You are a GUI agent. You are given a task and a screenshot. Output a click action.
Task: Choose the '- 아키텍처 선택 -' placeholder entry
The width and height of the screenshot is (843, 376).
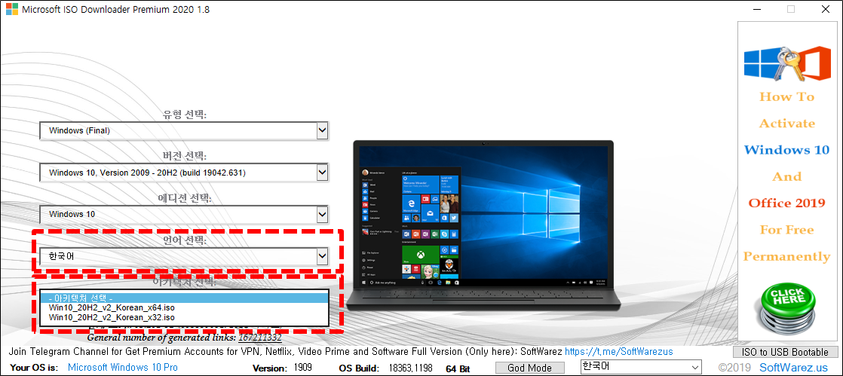click(184, 298)
